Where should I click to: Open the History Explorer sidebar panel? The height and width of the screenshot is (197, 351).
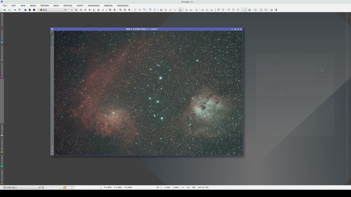(2, 176)
